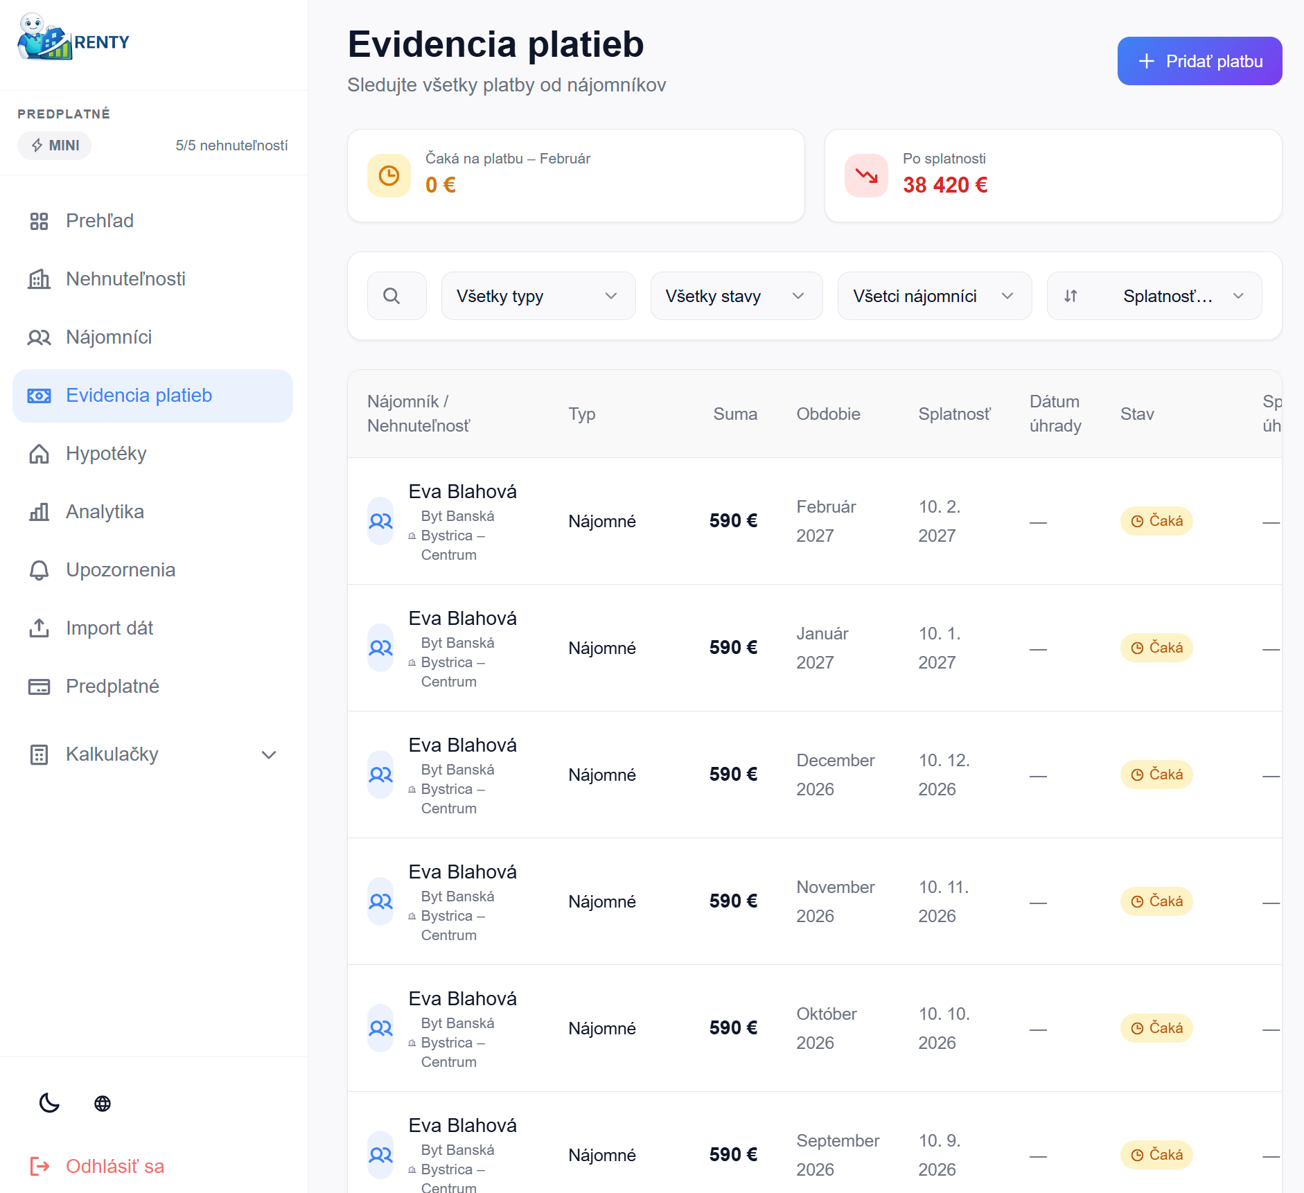Image resolution: width=1304 pixels, height=1193 pixels.
Task: Navigate to Analytika page
Action: click(x=105, y=511)
